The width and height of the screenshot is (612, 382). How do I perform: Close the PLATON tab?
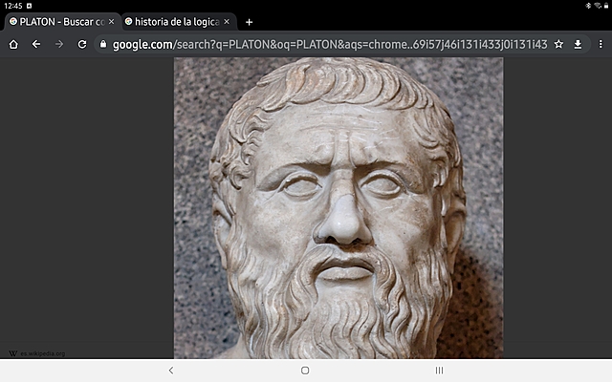point(111,22)
